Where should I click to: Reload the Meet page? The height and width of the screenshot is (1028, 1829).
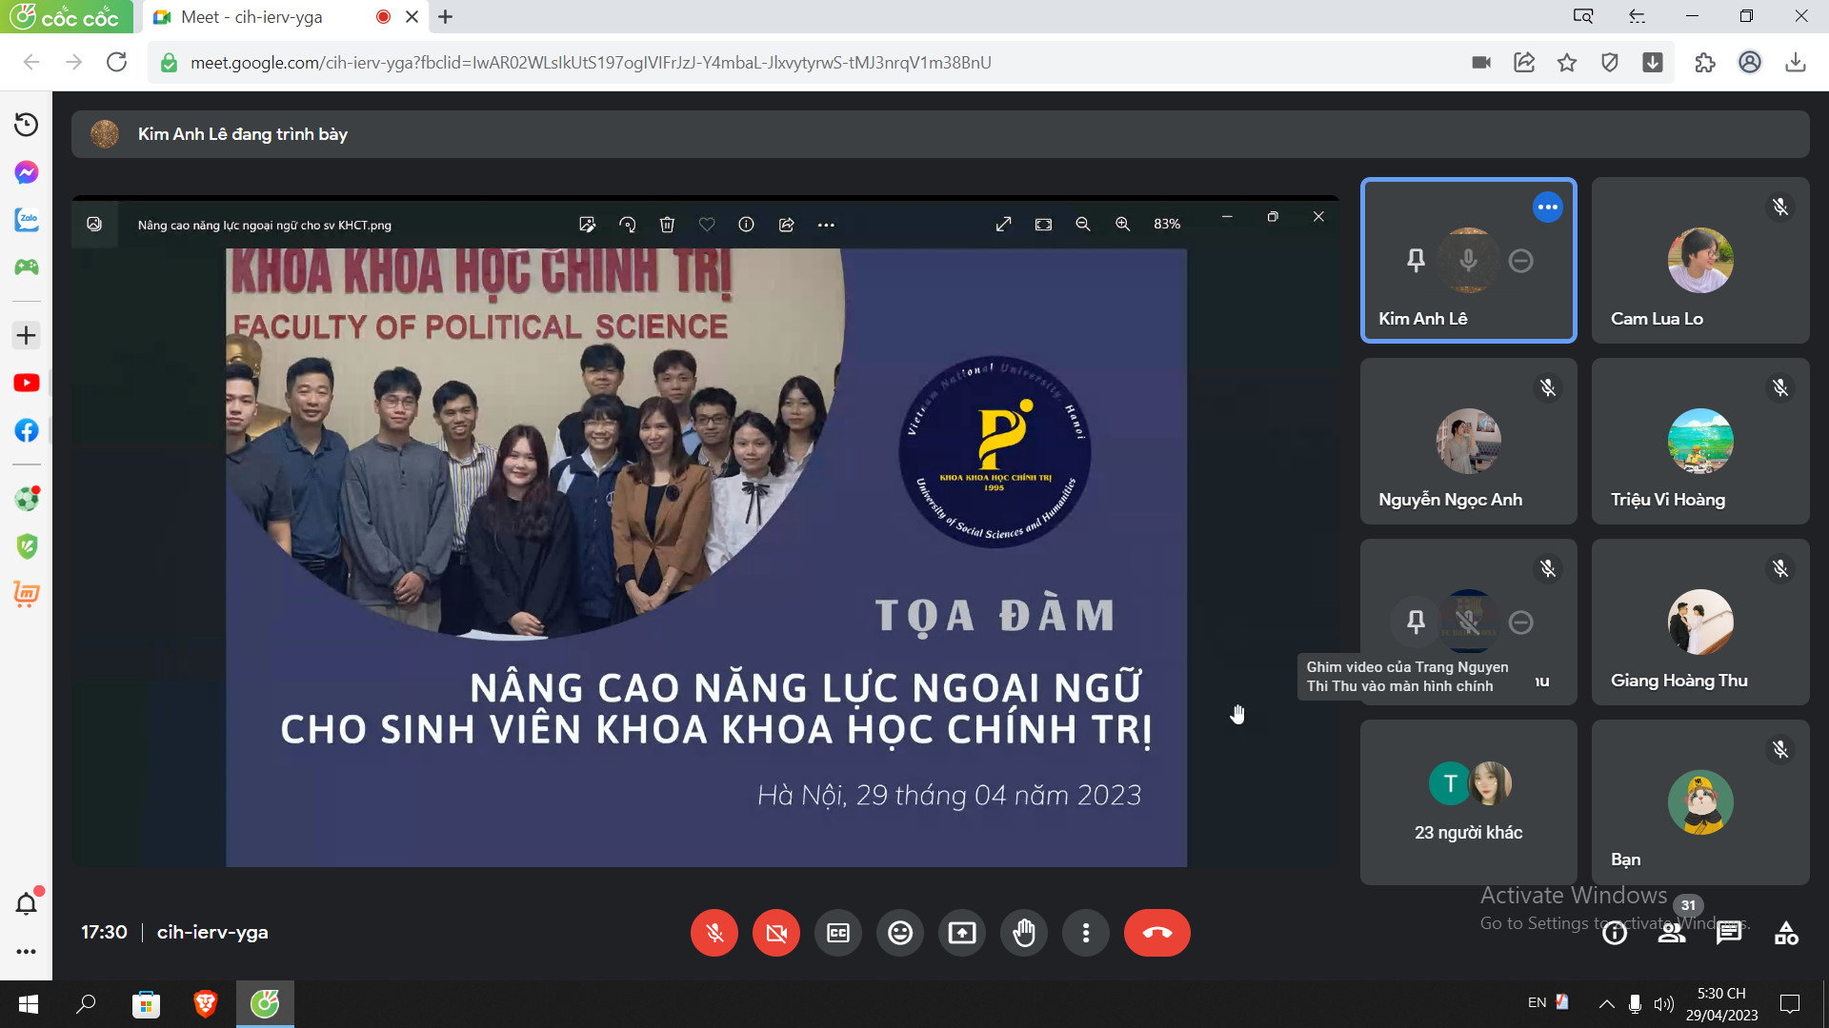[x=116, y=63]
